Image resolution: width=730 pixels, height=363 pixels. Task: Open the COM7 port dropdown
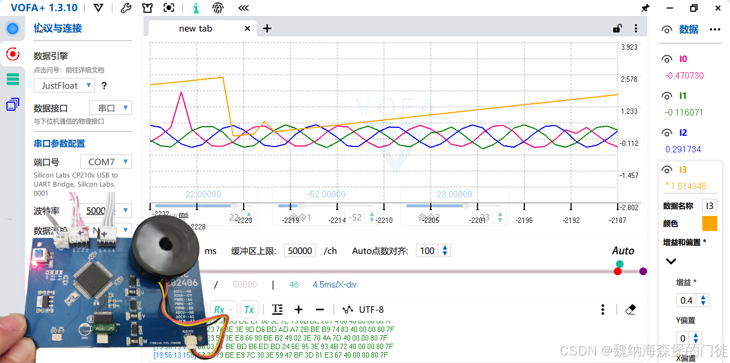click(106, 162)
